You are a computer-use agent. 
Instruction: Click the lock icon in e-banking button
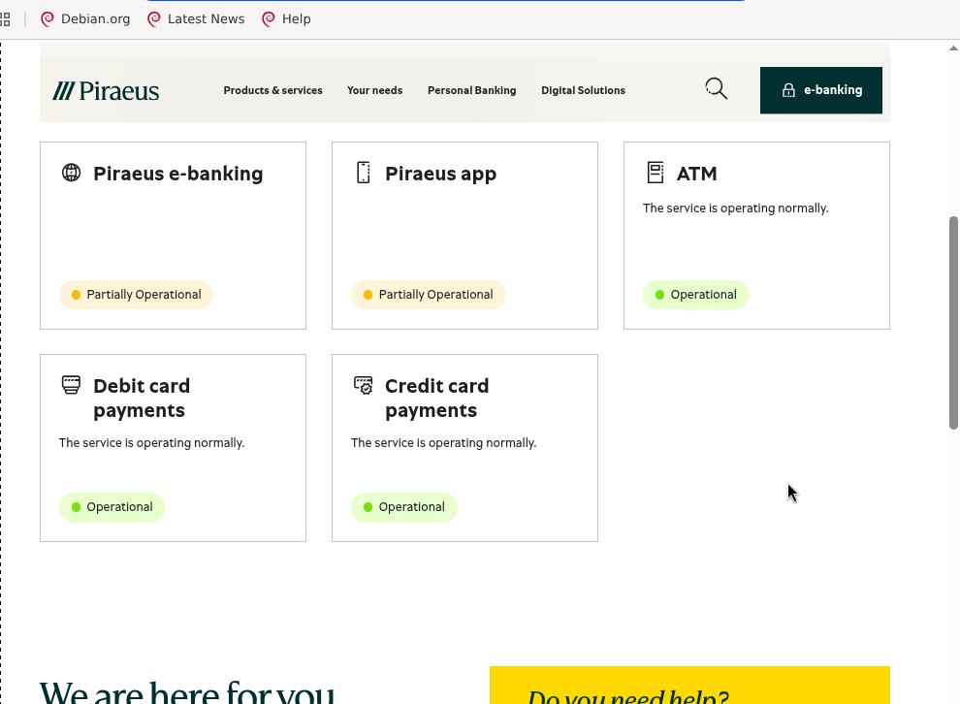[x=788, y=90]
